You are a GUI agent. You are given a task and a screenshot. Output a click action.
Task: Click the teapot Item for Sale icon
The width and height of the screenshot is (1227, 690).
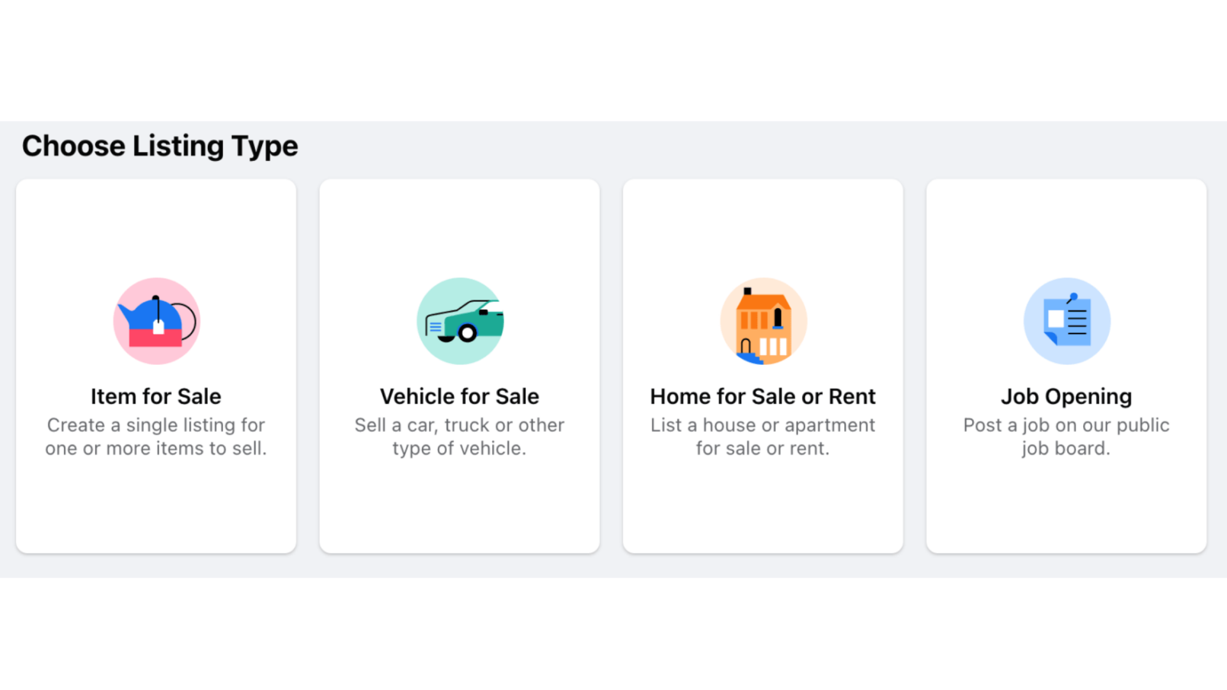click(x=157, y=321)
